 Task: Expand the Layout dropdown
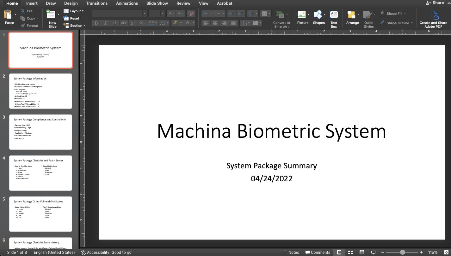coord(74,11)
